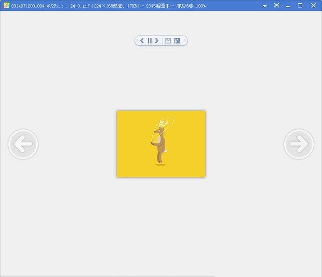Click the file name text in title bar
Screen dimensions: 322x277
pos(51,6)
